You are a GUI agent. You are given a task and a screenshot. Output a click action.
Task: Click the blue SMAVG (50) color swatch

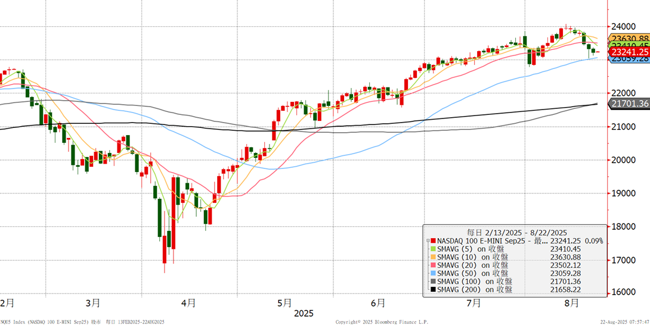(433, 273)
